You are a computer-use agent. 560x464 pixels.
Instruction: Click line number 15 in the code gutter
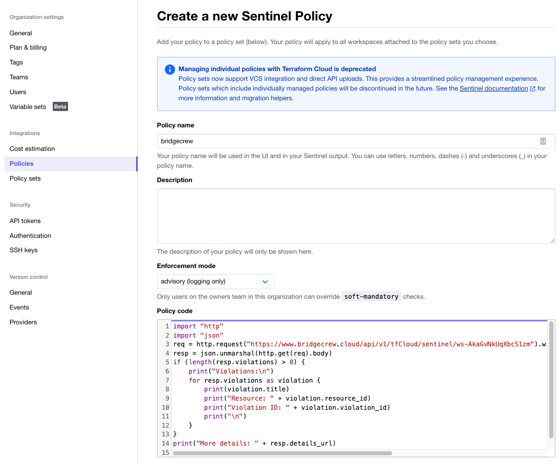(x=165, y=453)
